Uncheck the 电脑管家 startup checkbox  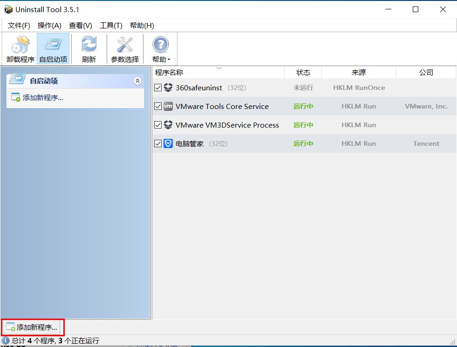click(157, 143)
